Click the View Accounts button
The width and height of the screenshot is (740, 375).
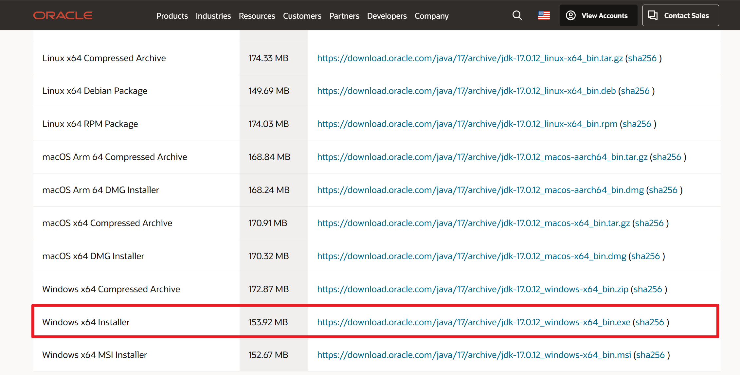[x=598, y=15]
